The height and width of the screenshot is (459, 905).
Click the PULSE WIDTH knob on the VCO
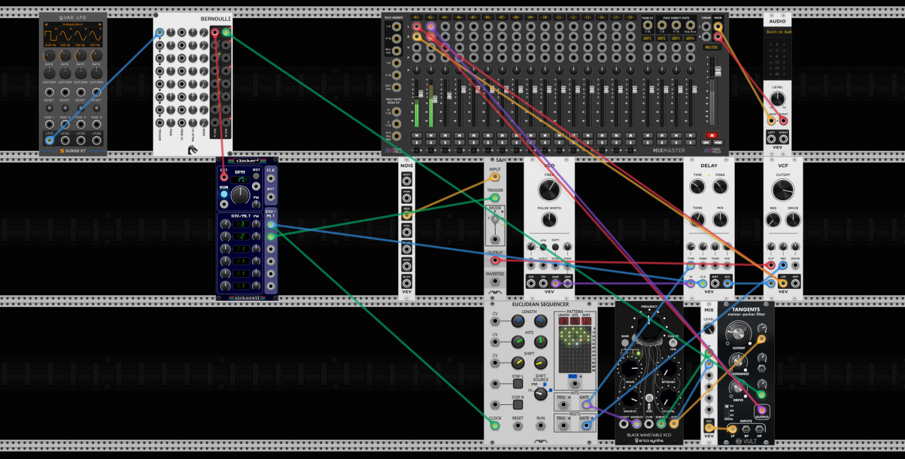[549, 221]
